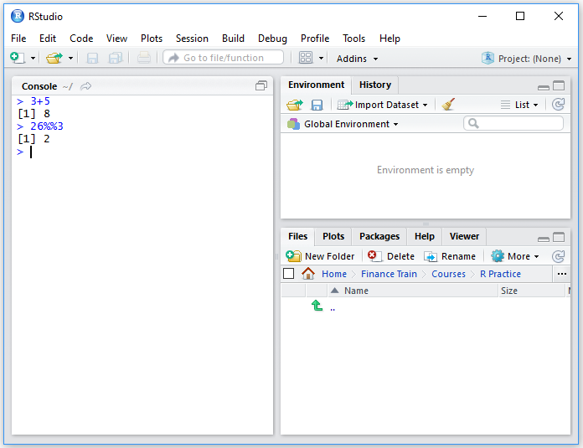The height and width of the screenshot is (448, 583).
Task: Click the New File icon in toolbar
Action: pyautogui.click(x=17, y=58)
